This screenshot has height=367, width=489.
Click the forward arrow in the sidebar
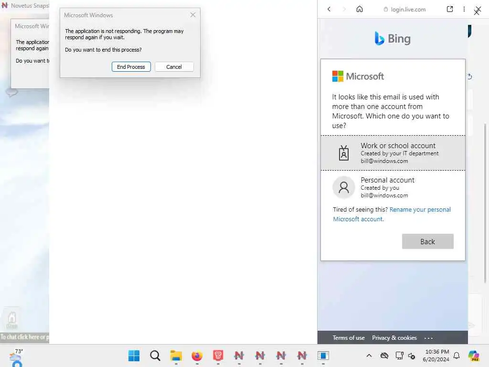click(344, 10)
